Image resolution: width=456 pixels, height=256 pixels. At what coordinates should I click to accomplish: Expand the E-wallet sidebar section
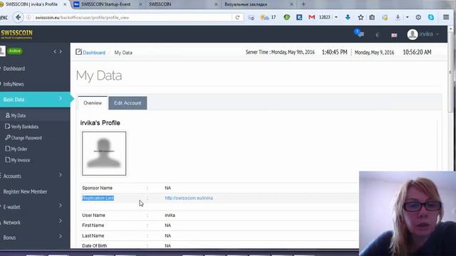(x=60, y=206)
